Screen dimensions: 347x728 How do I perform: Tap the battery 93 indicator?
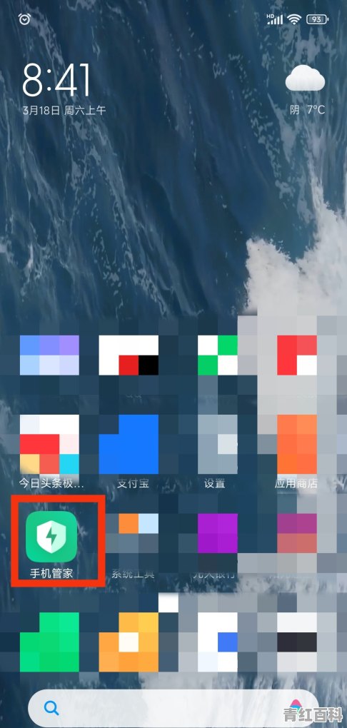317,19
